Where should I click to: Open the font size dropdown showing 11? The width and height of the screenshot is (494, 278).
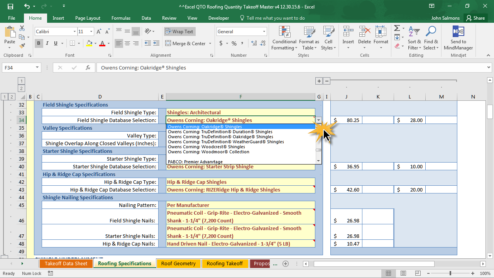[x=91, y=32]
